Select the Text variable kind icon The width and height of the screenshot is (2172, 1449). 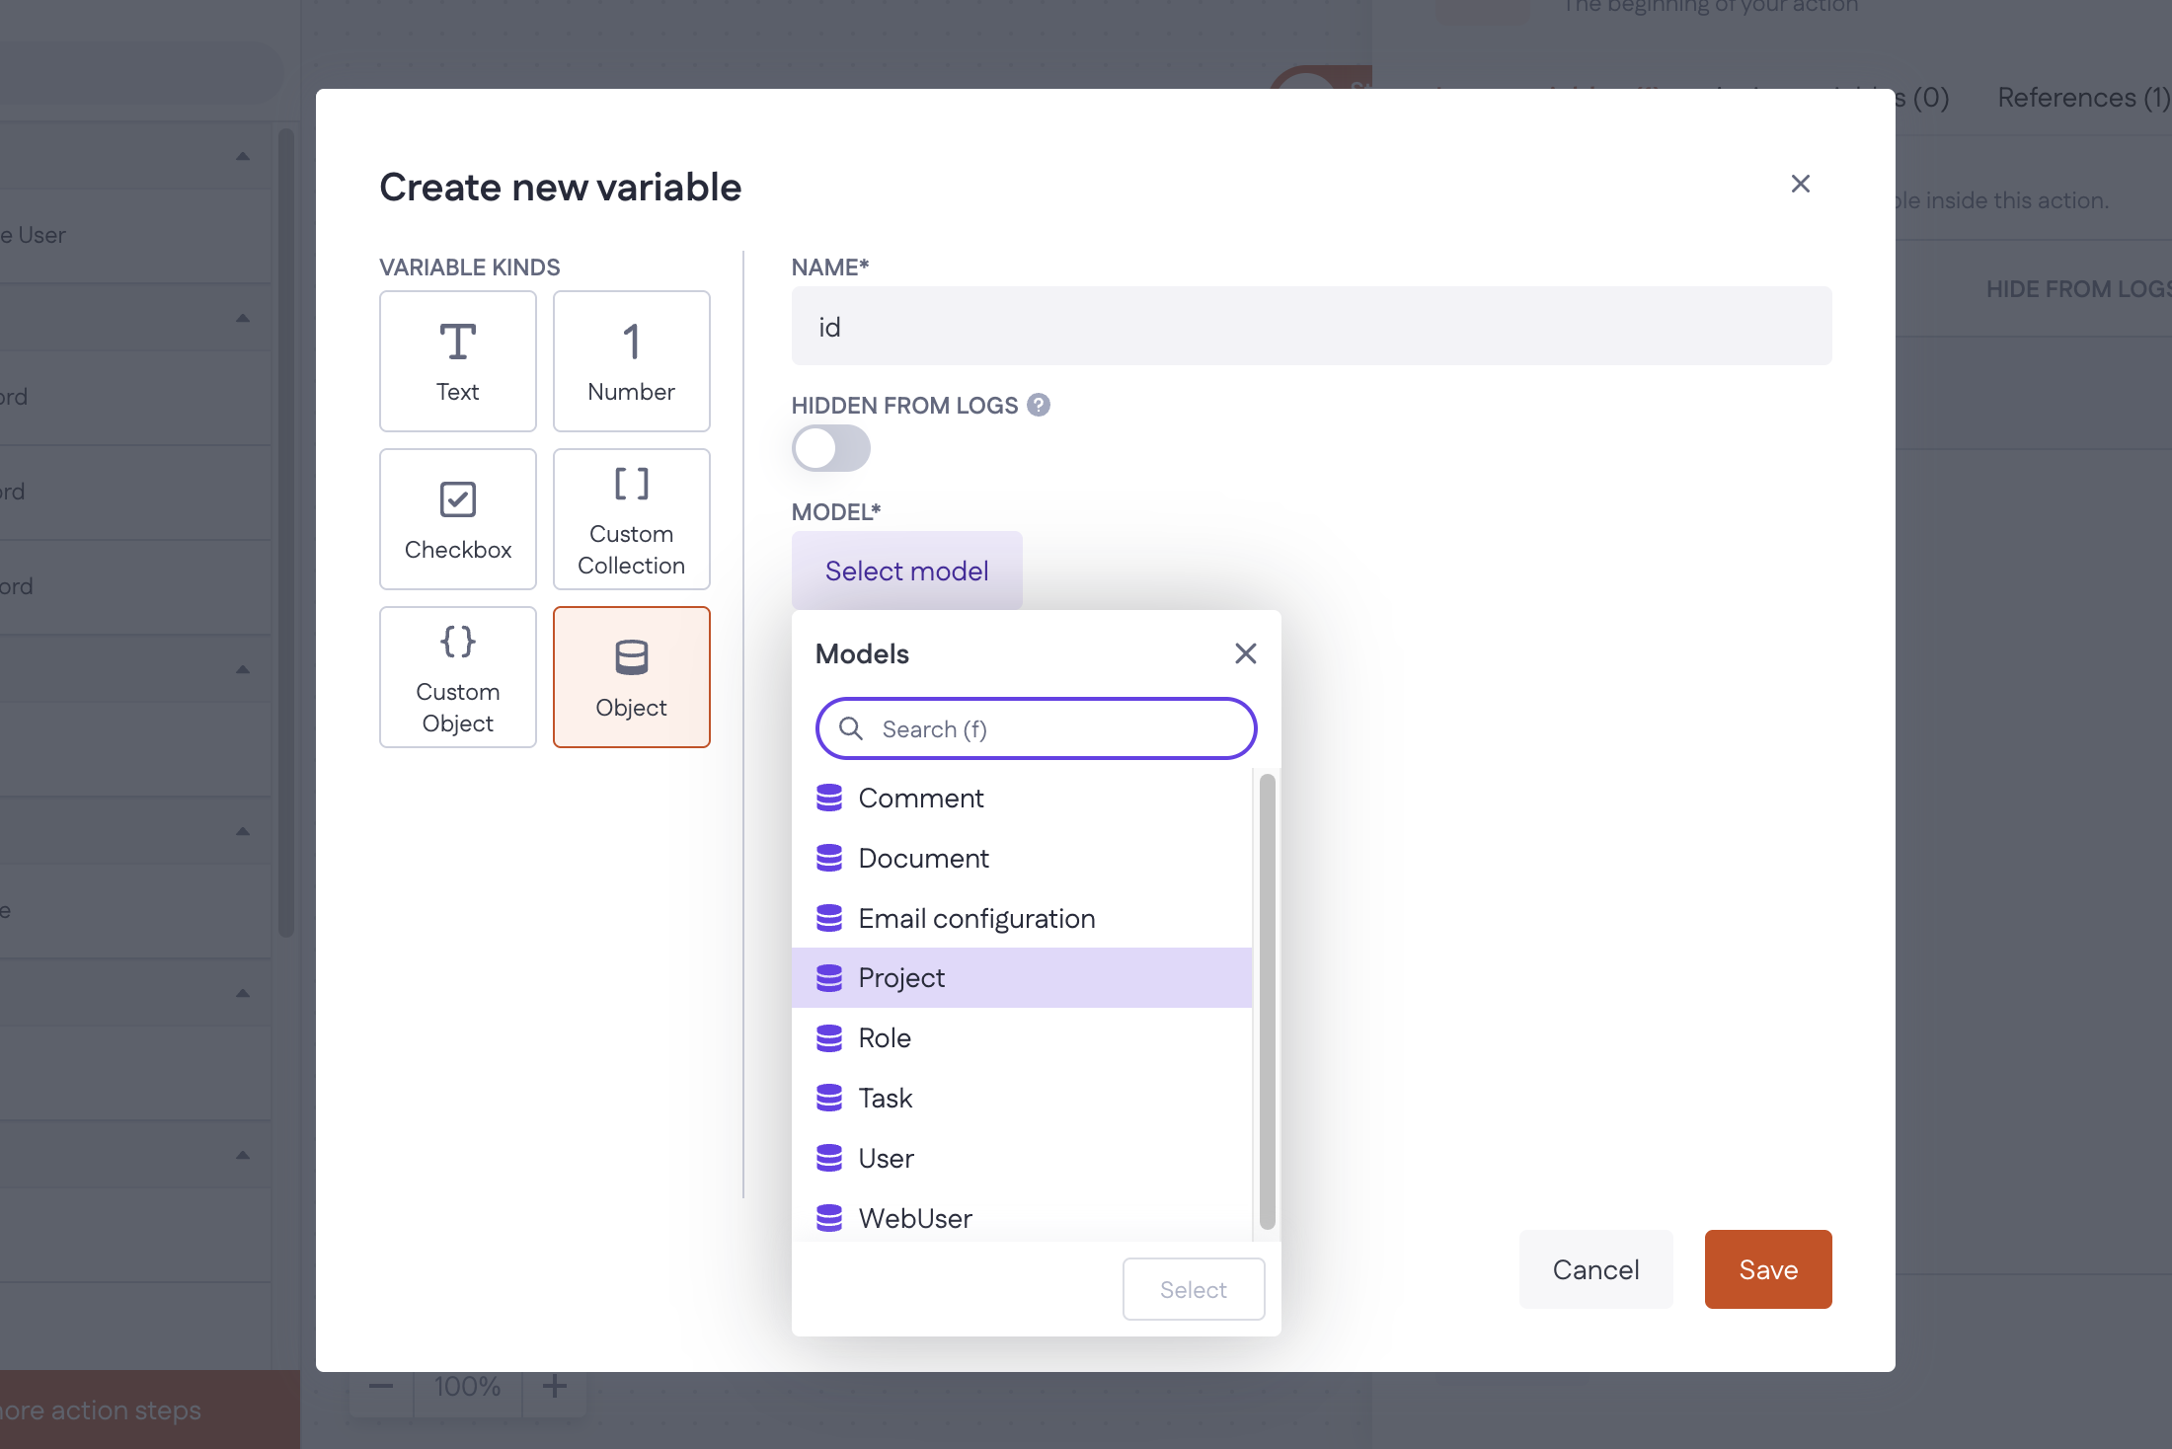457,343
